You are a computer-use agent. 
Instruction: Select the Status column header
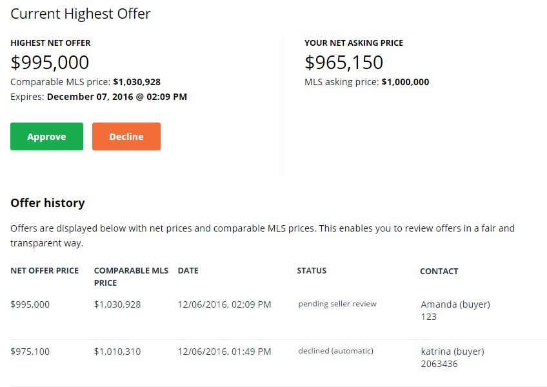pos(312,271)
